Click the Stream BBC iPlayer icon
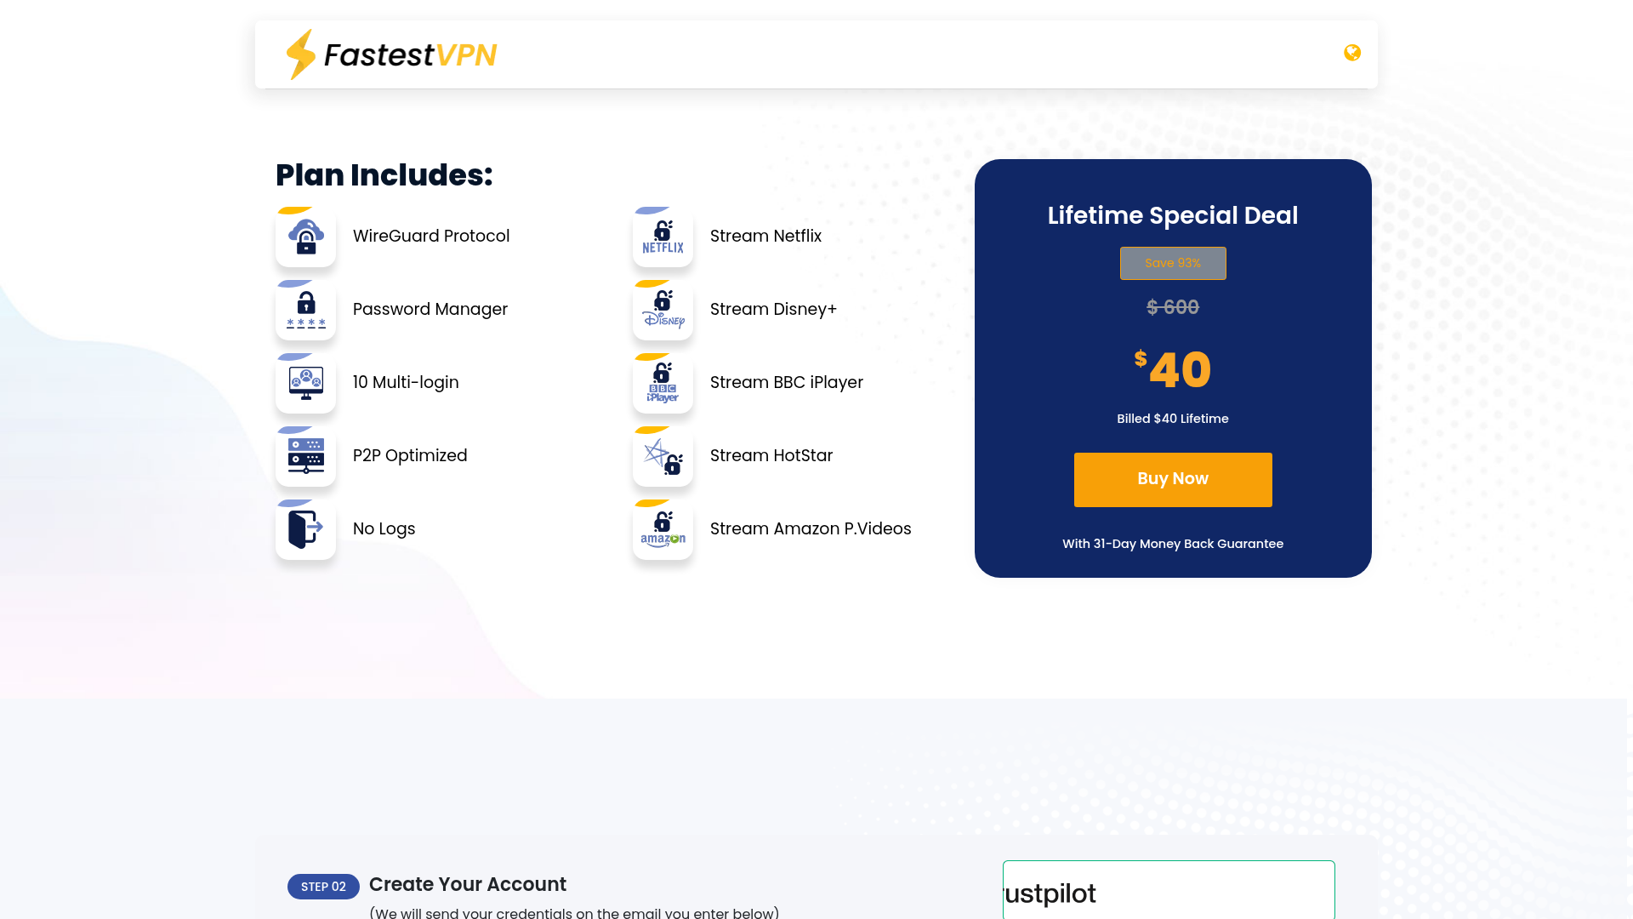This screenshot has height=919, width=1633. 663,383
